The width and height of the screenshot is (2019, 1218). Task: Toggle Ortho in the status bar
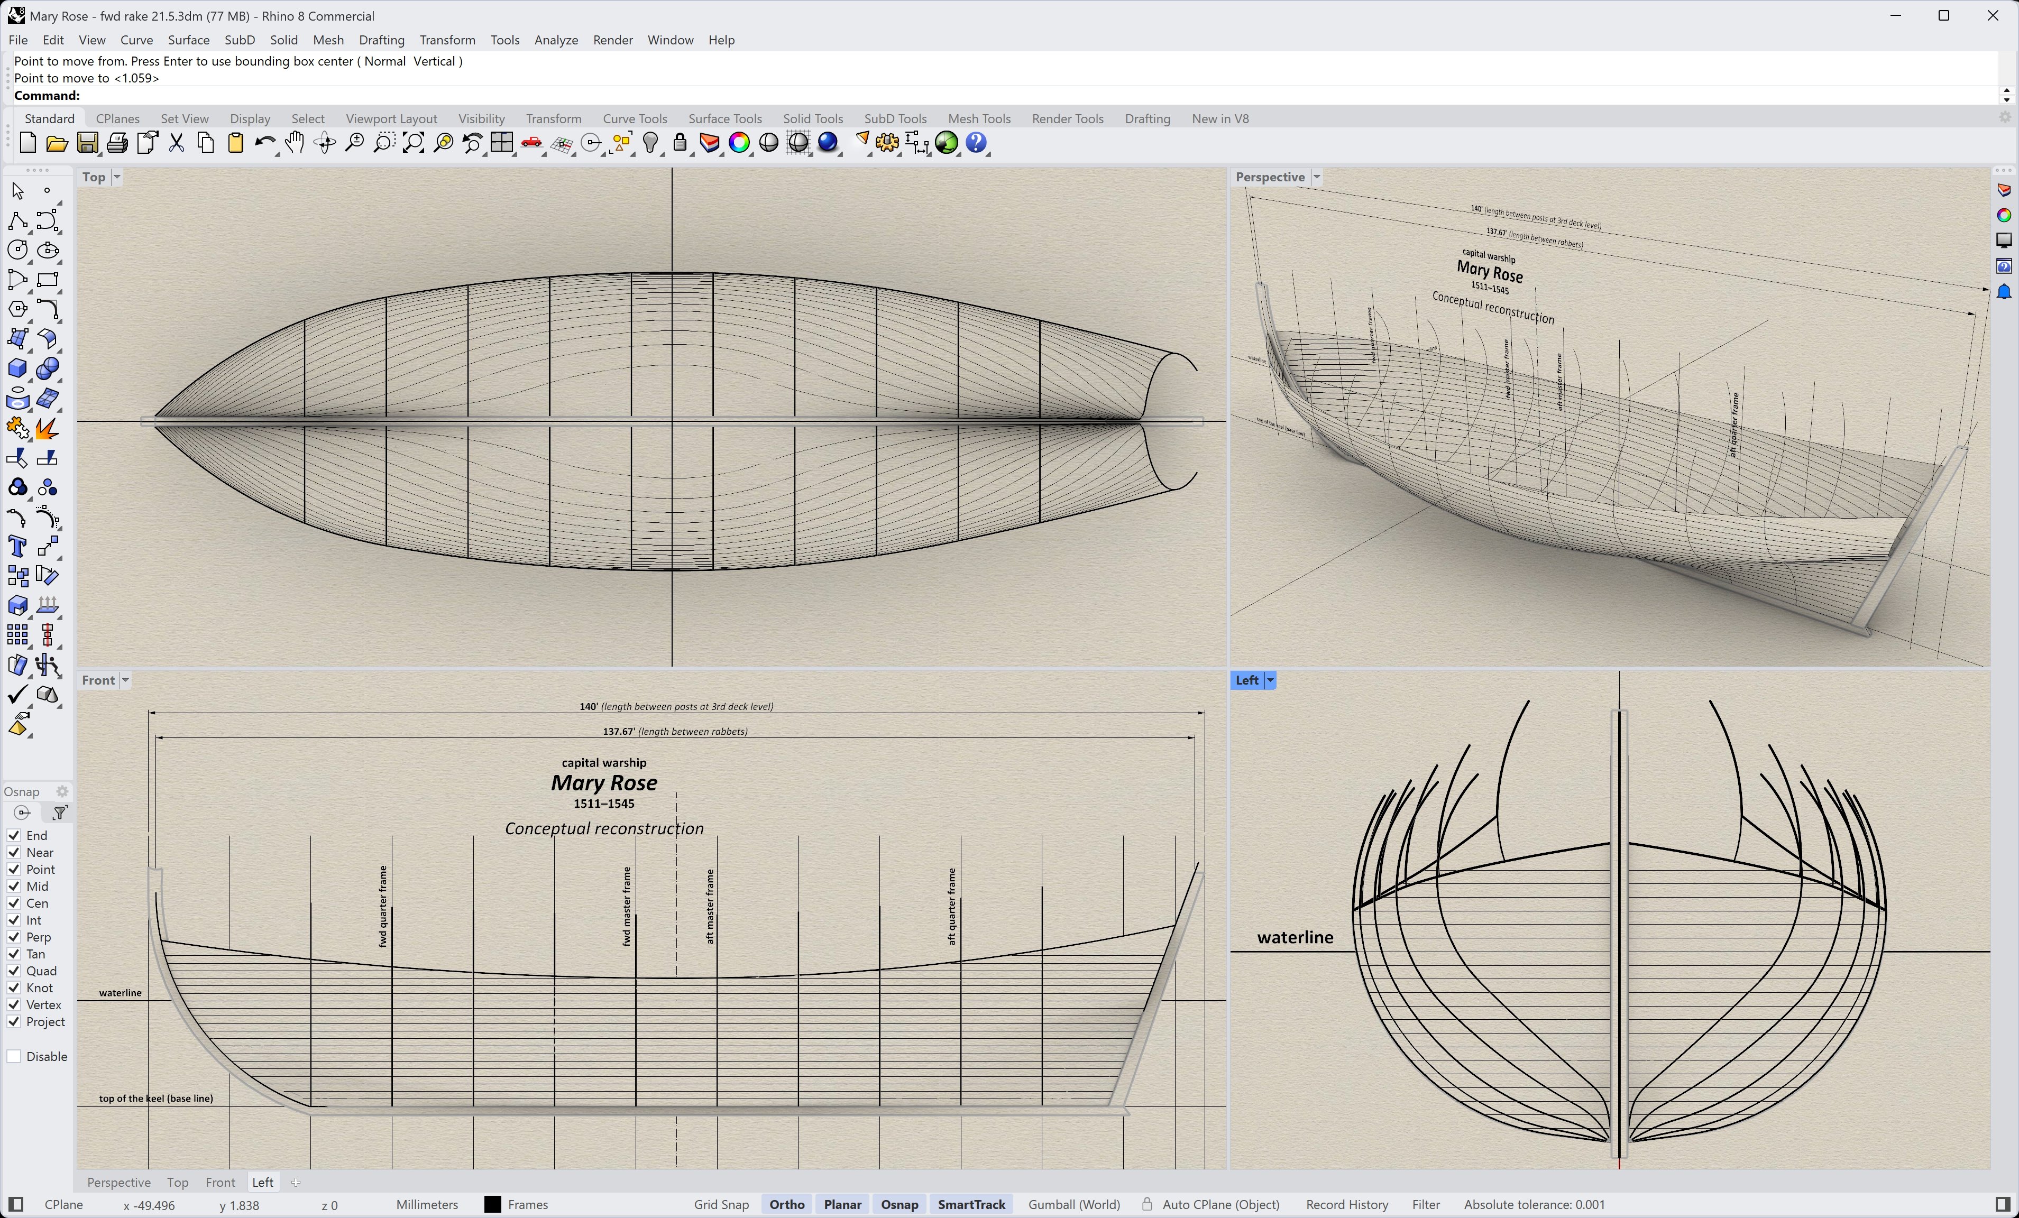tap(787, 1205)
